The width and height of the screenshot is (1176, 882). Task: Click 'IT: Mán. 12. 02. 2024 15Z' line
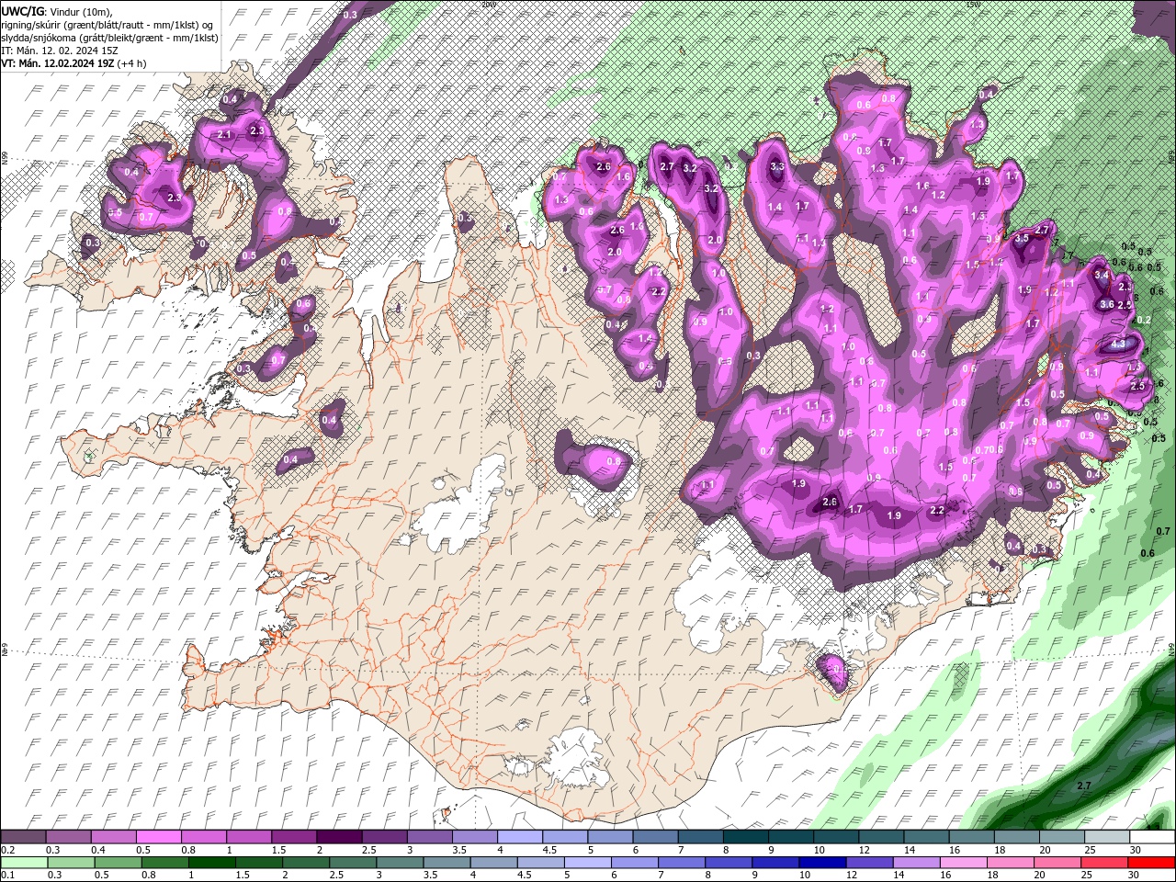coord(60,51)
